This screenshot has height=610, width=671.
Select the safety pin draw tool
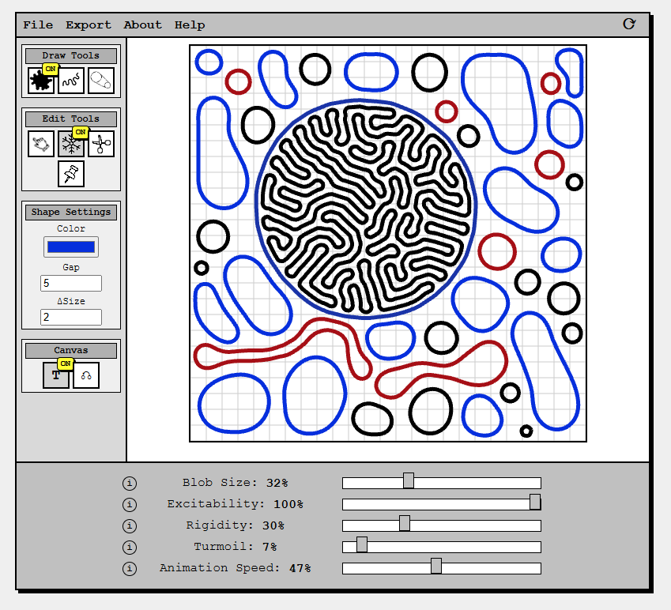[100, 80]
